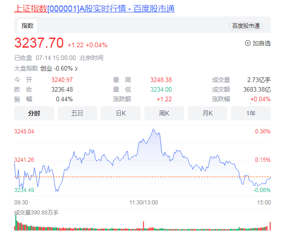This screenshot has width=284, height=236.
Task: Select the 周K chart period
Action: click(x=164, y=113)
